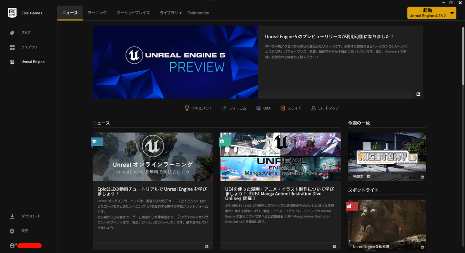Click the ニュース section heading
Screen dimensions: 465x253
(101, 123)
